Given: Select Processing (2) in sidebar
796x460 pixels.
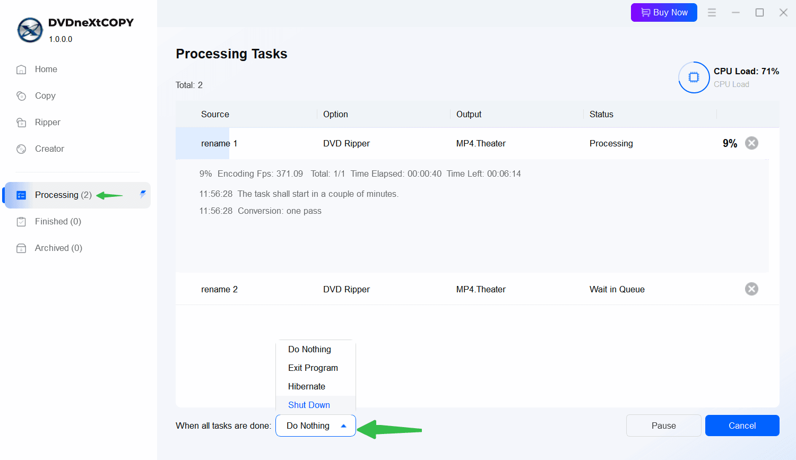Looking at the screenshot, I should click(x=77, y=195).
